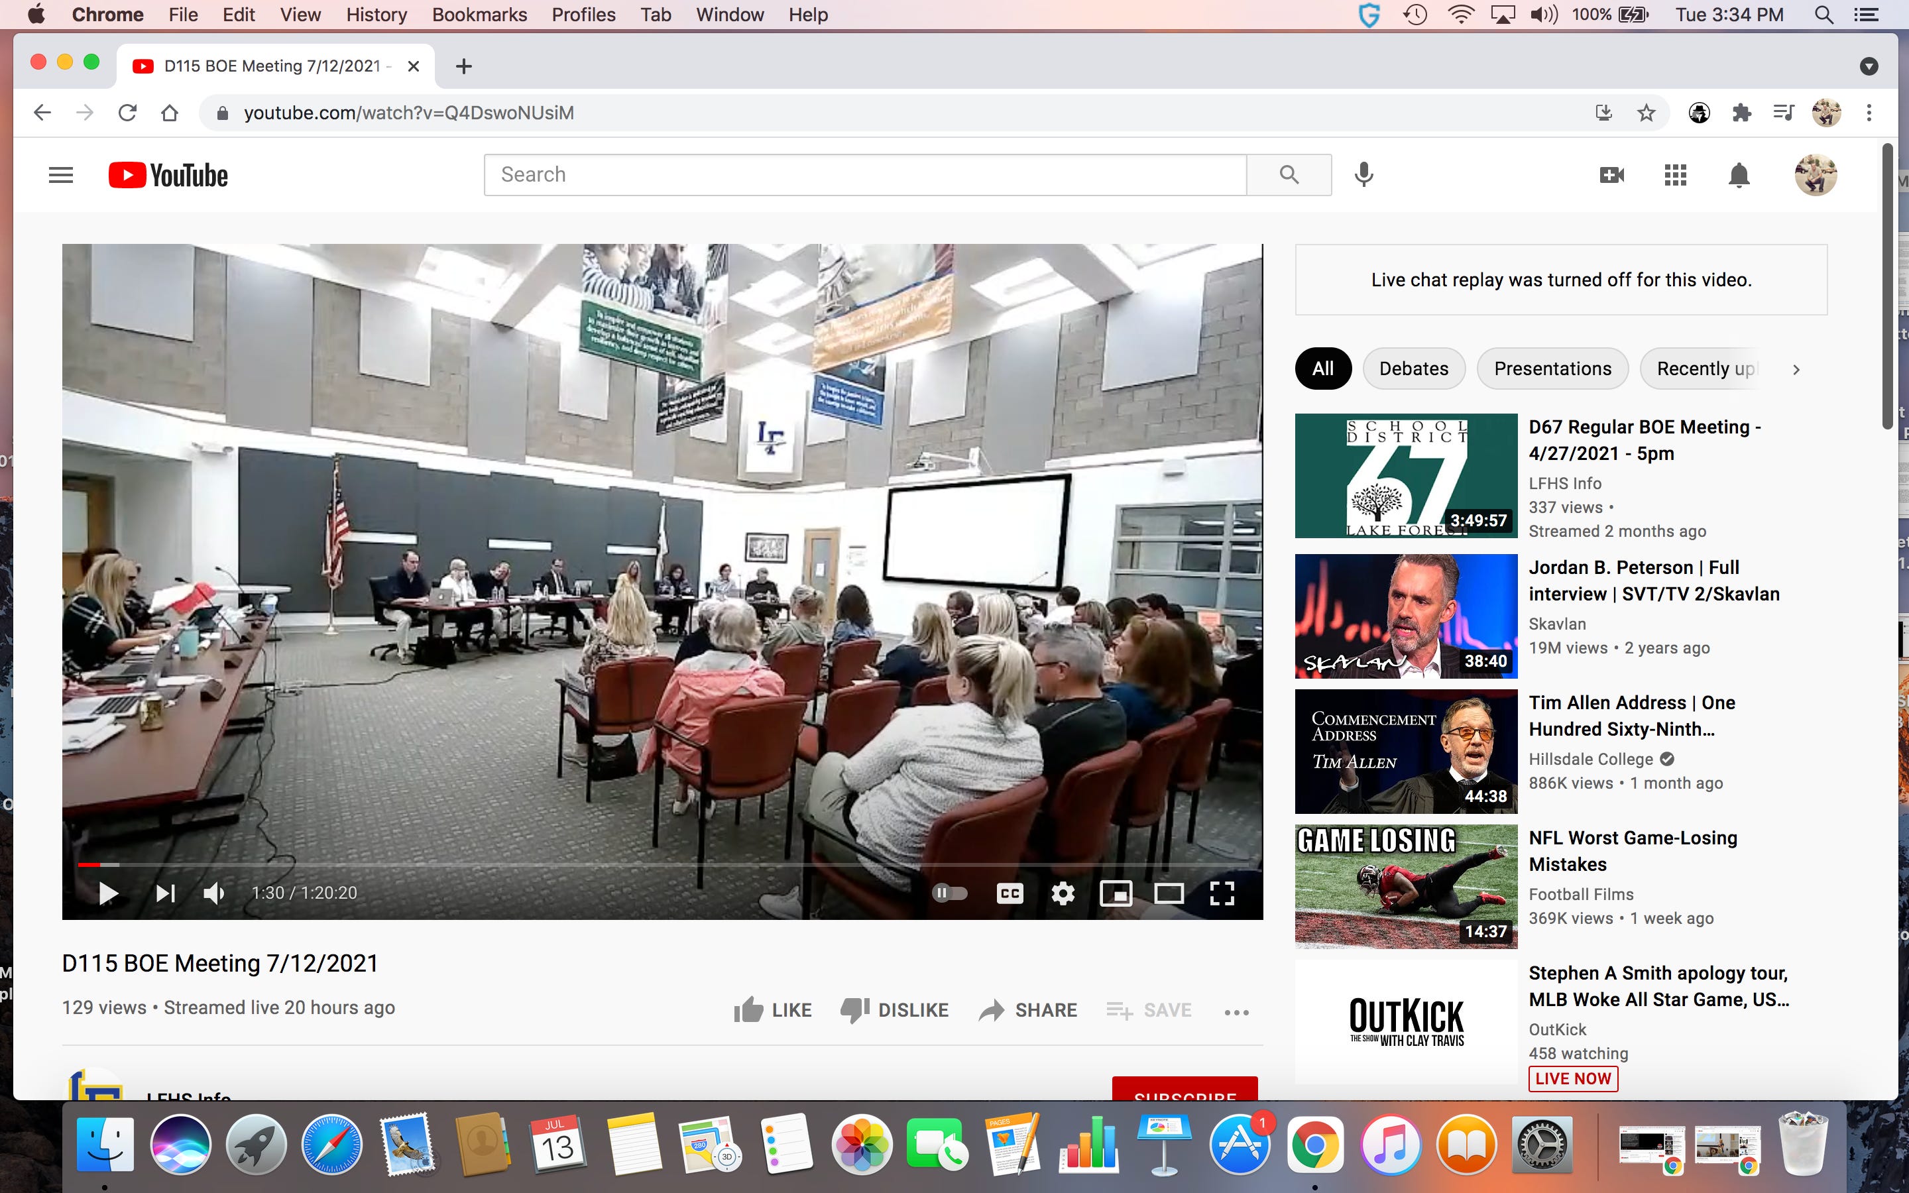Image resolution: width=1909 pixels, height=1193 pixels.
Task: Open the YouTube guide hamburger menu
Action: click(61, 175)
